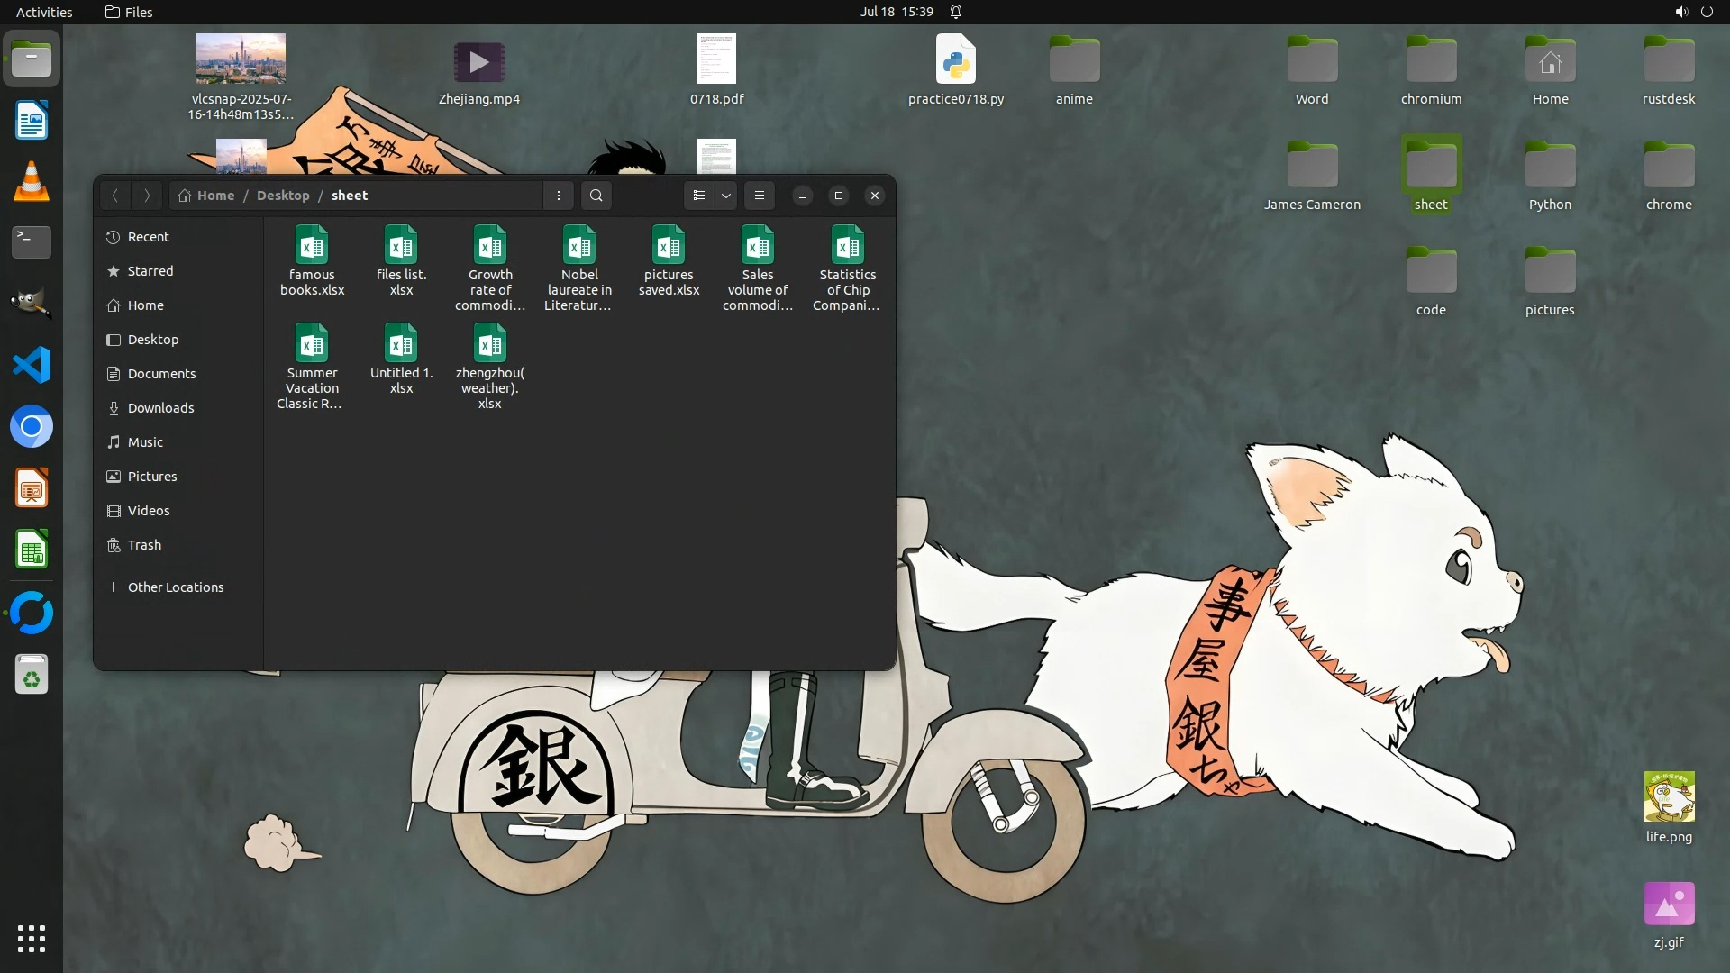This screenshot has width=1730, height=973.
Task: Click the volume icon in top bar
Action: tap(1680, 12)
